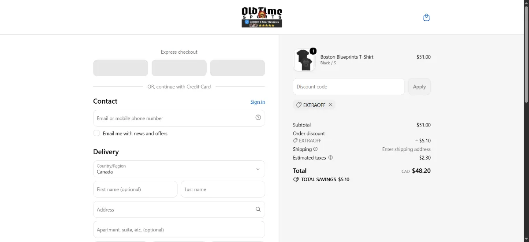Click the help icon in email field
Screen dimensions: 529x242
[258, 117]
